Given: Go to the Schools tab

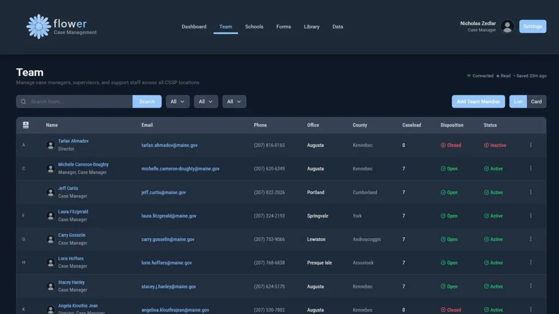Looking at the screenshot, I should click(x=254, y=27).
